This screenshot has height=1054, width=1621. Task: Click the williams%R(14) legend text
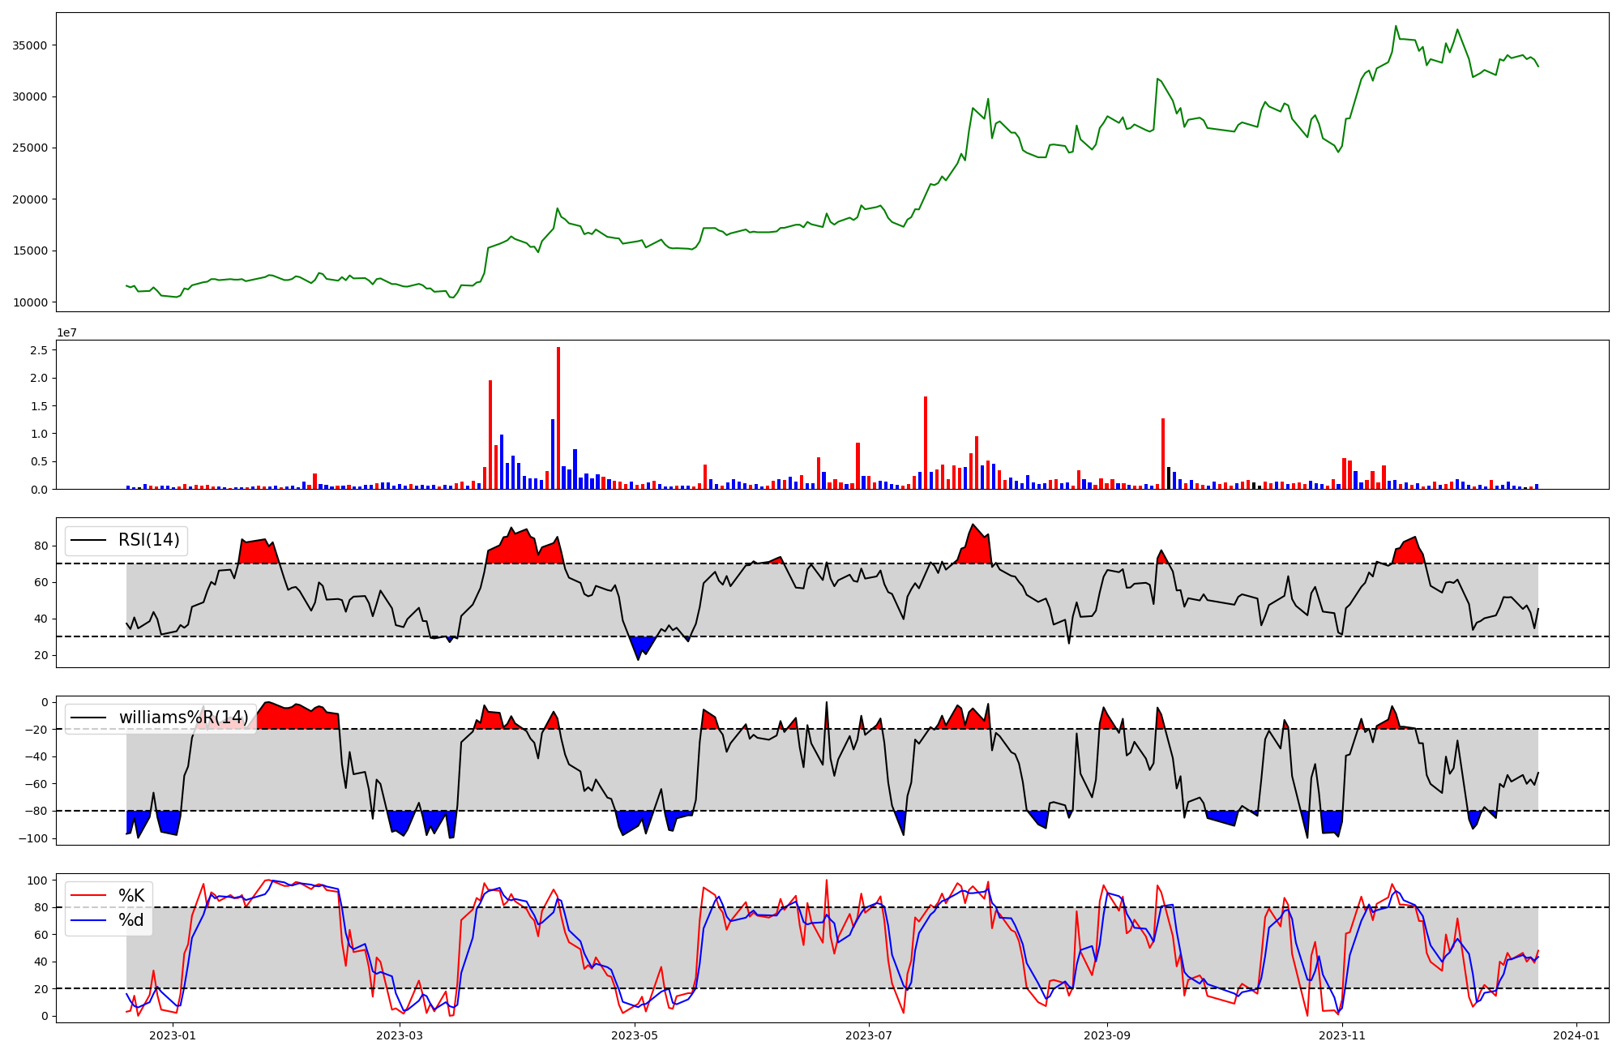point(184,718)
